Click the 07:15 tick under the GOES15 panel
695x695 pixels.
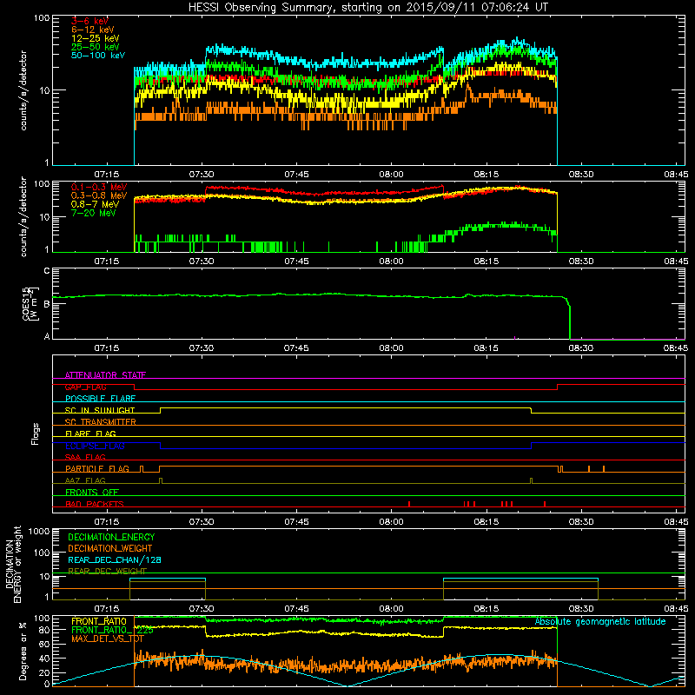point(107,348)
